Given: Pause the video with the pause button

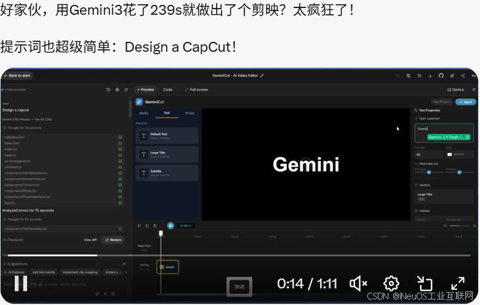Looking at the screenshot, I should pyautogui.click(x=21, y=283).
